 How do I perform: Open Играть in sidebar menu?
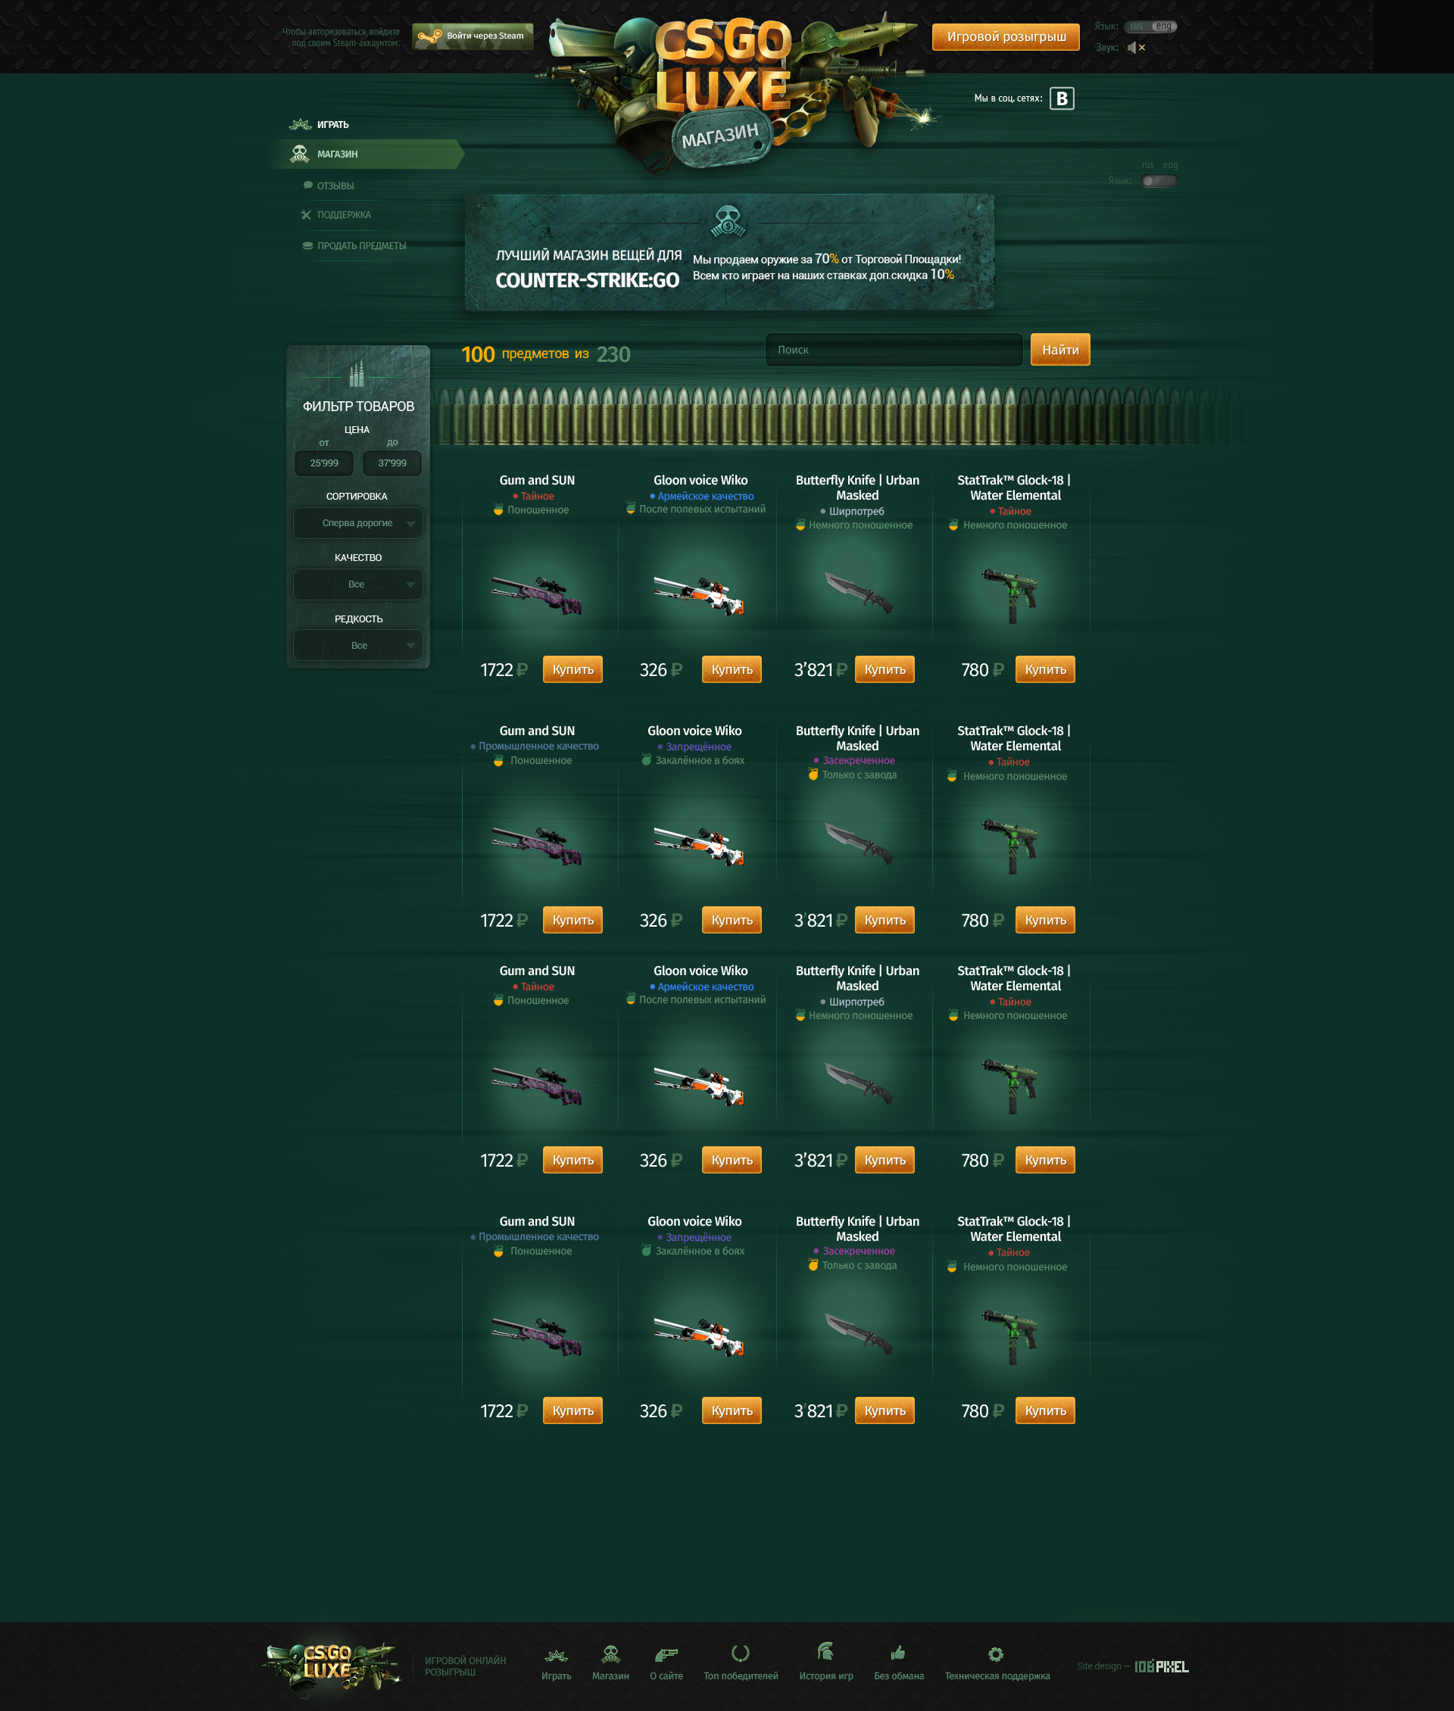click(333, 124)
